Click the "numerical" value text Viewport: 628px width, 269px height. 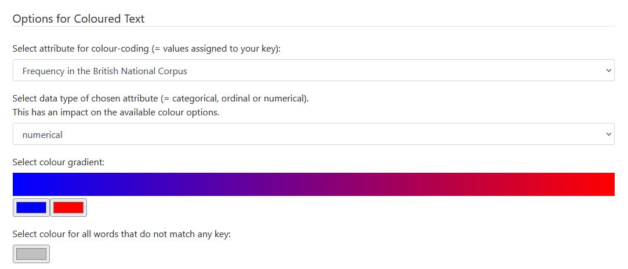42,135
